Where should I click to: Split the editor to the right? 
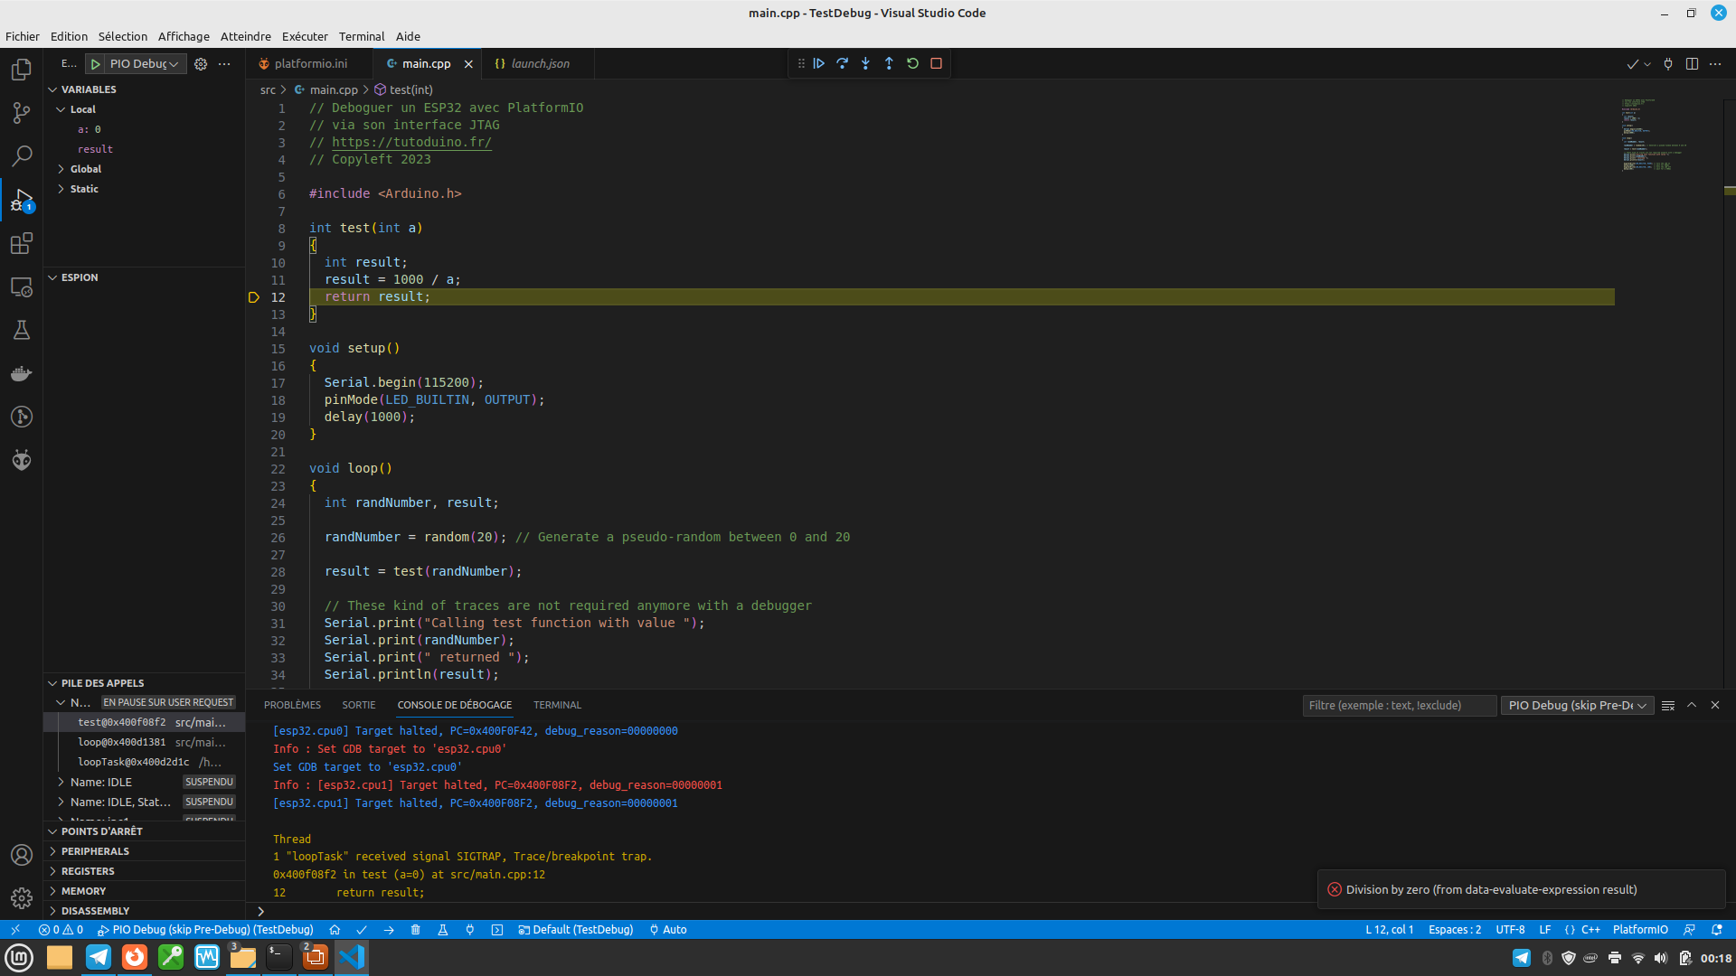[1692, 64]
